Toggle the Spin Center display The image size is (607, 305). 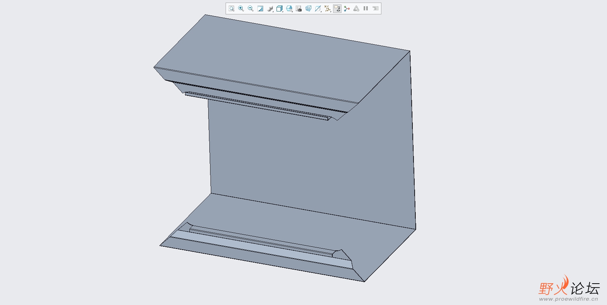point(347,8)
